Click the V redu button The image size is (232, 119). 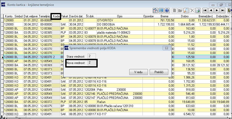(138, 72)
